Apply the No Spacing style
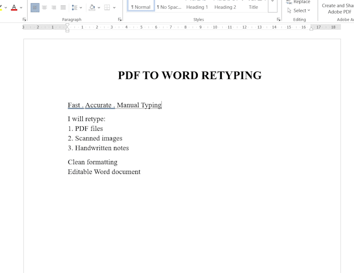Screen dimensions: 354x273 click(169, 7)
